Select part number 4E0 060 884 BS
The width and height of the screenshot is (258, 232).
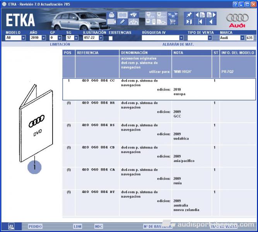pos(98,125)
